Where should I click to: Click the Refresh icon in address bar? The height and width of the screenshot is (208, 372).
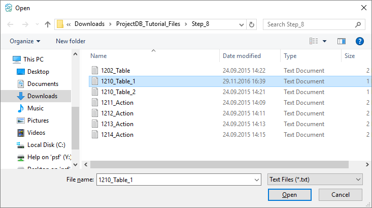pos(252,24)
